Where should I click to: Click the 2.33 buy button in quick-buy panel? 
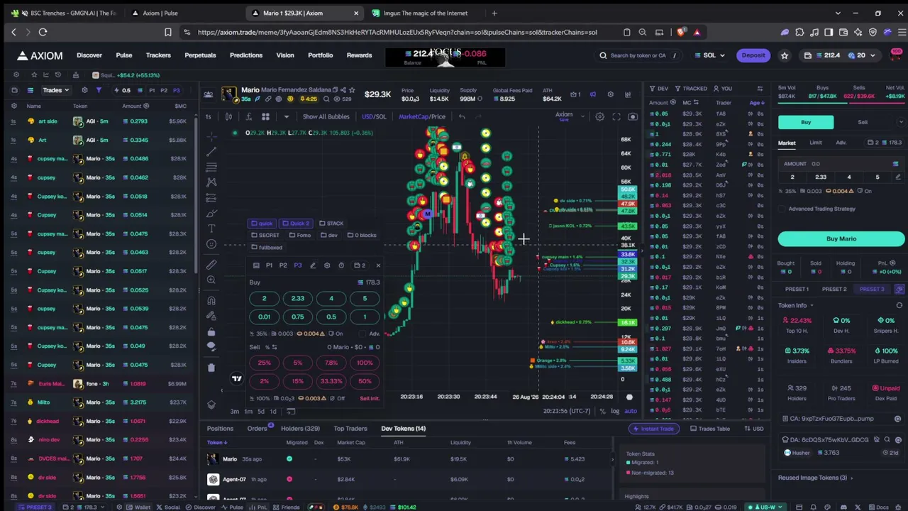coord(297,299)
